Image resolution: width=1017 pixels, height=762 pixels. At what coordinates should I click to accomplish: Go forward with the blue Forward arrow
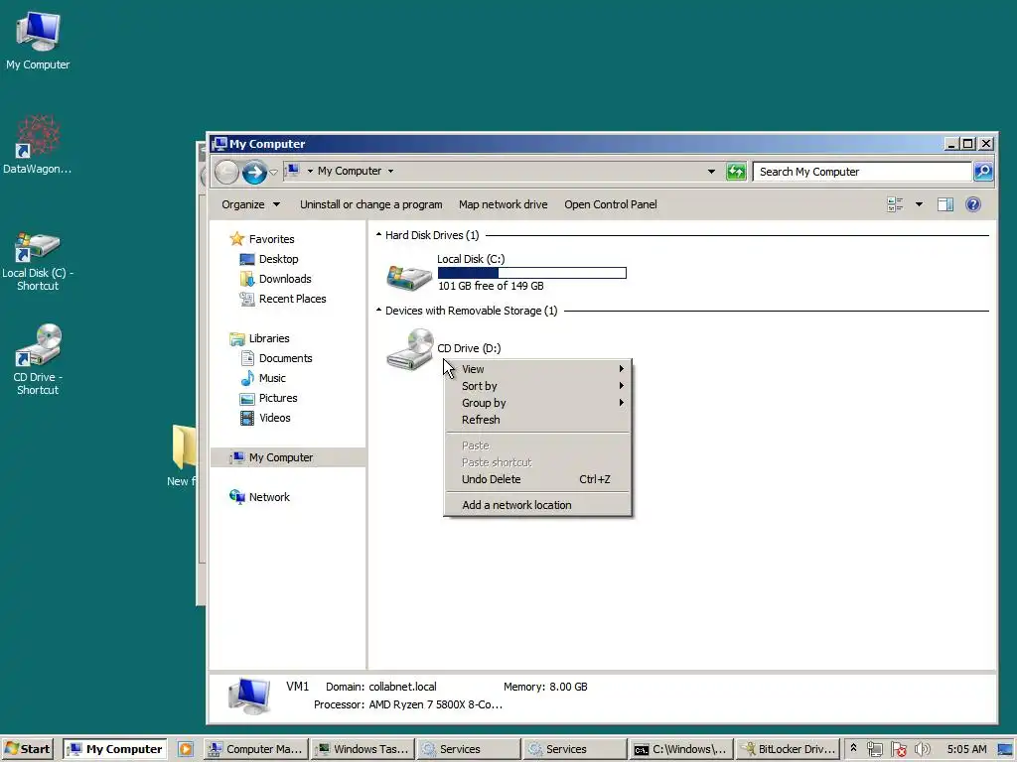point(254,172)
